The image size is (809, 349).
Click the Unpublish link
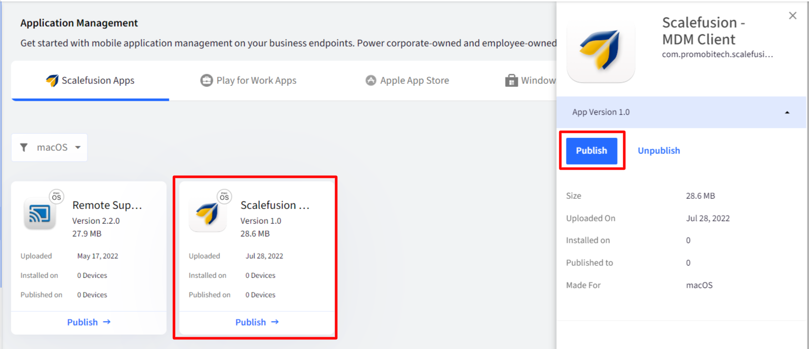point(659,151)
